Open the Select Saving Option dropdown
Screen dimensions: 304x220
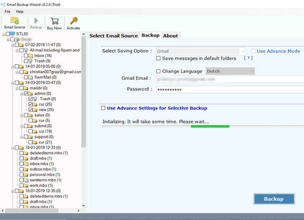(x=201, y=51)
